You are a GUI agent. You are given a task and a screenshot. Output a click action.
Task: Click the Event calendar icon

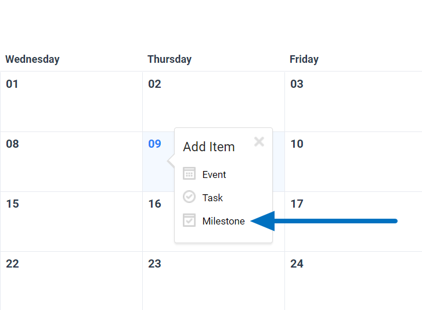coord(189,174)
